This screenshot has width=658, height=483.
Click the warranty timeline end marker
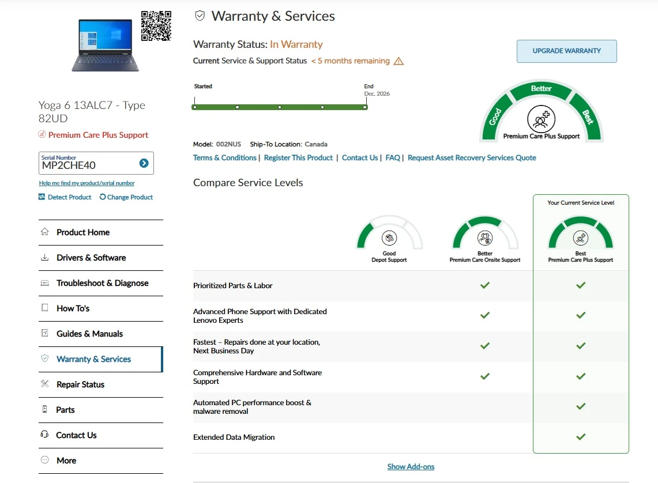365,107
